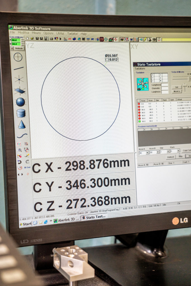
Task: Click the Play program arrow icon
Action: click(60, 39)
